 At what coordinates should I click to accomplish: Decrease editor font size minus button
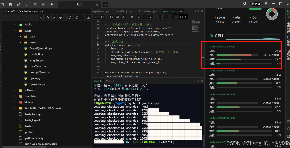click(x=160, y=17)
